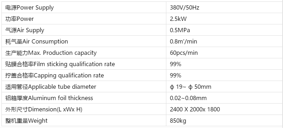Viewport: 283px width, 128px height.
Task: Click the 2.5kW power value
Action: pyautogui.click(x=178, y=19)
